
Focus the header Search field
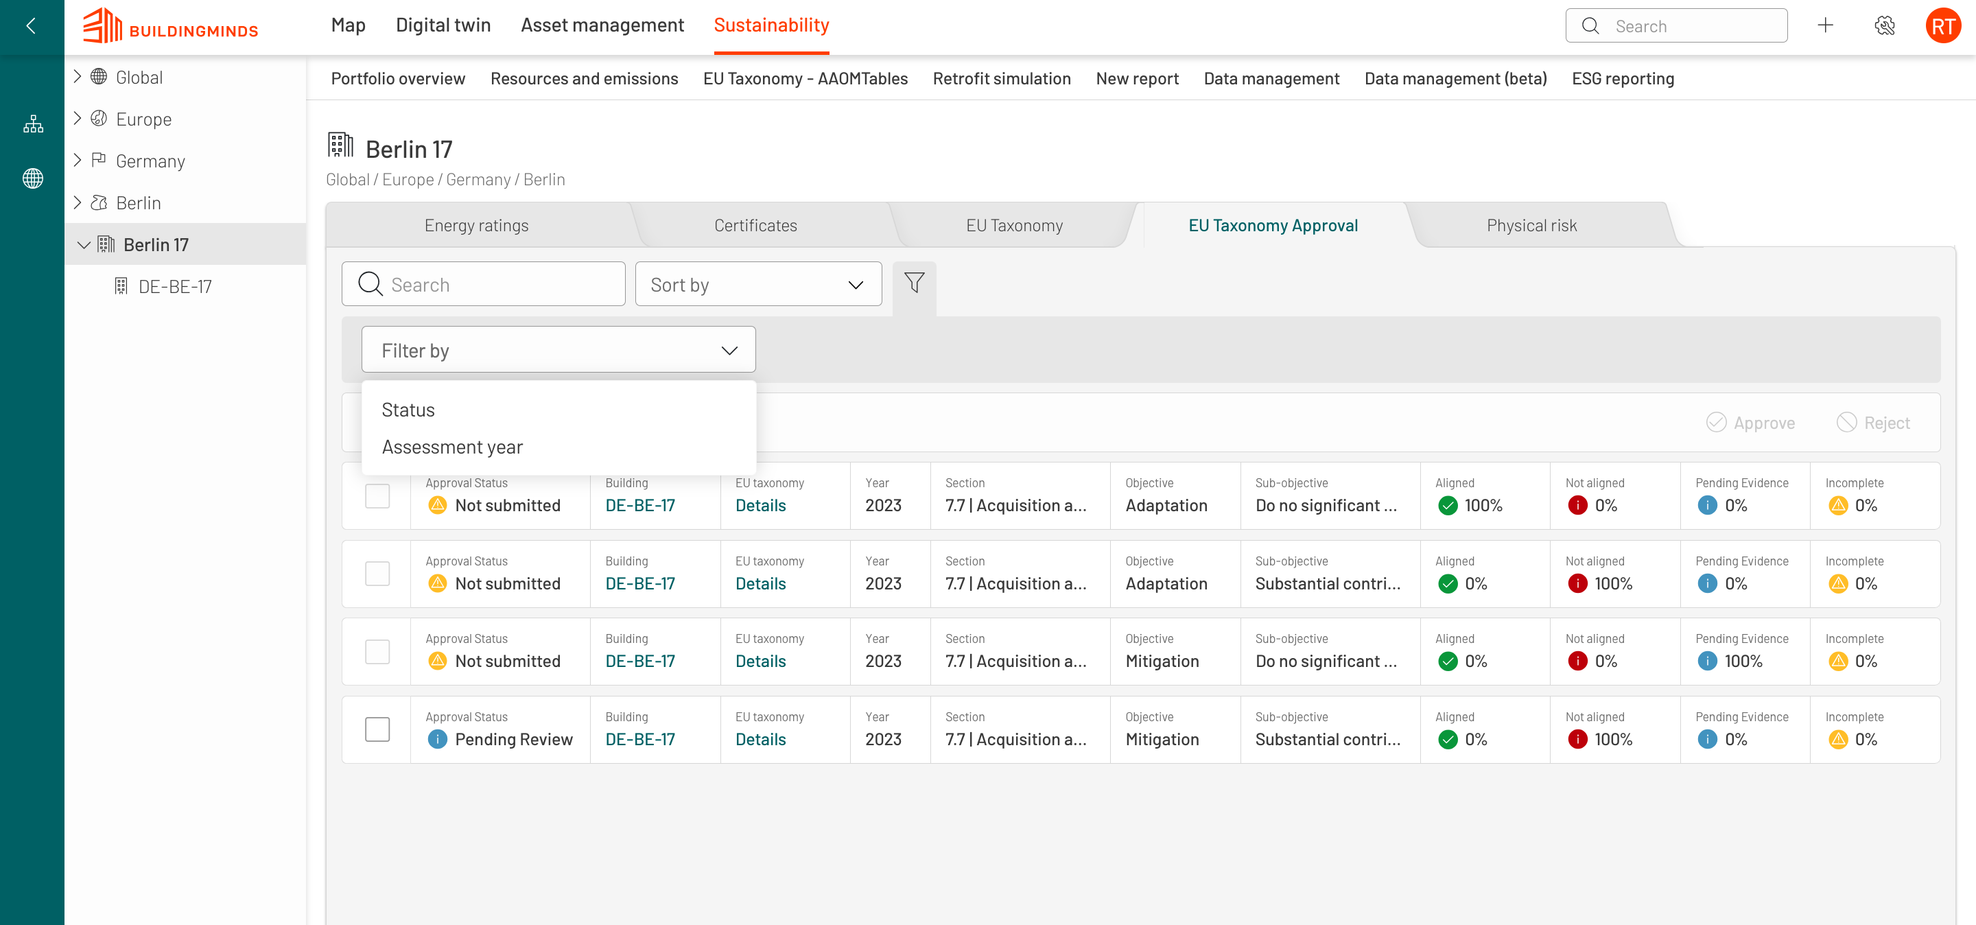coord(1676,26)
